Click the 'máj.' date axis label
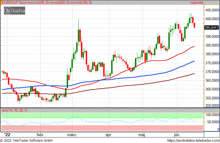220x143 pixels. click(x=142, y=135)
